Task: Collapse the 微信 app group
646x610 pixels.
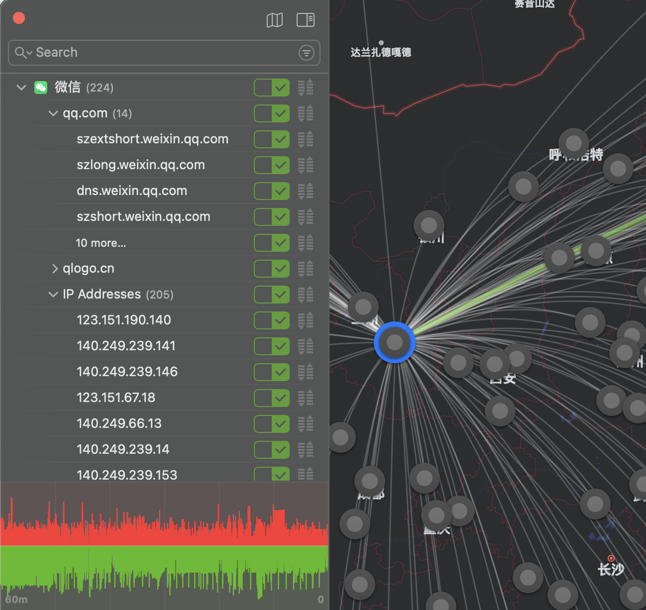Action: pyautogui.click(x=21, y=88)
